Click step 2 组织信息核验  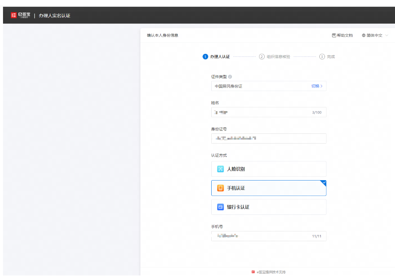[x=275, y=57]
